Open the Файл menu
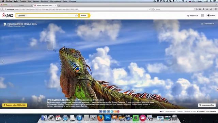Viewport: 218px width, 123px height. pyautogui.click(x=16, y=1)
